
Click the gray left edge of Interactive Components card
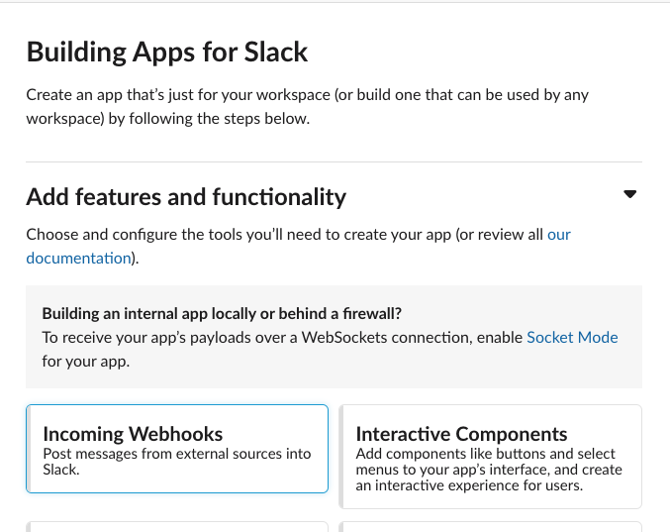[342, 456]
